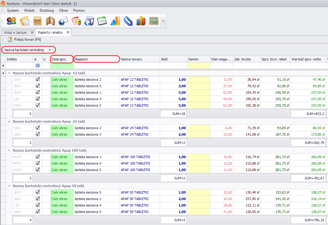Open the colorful bar chart icon
The height and width of the screenshot is (225, 328).
click(x=141, y=21)
